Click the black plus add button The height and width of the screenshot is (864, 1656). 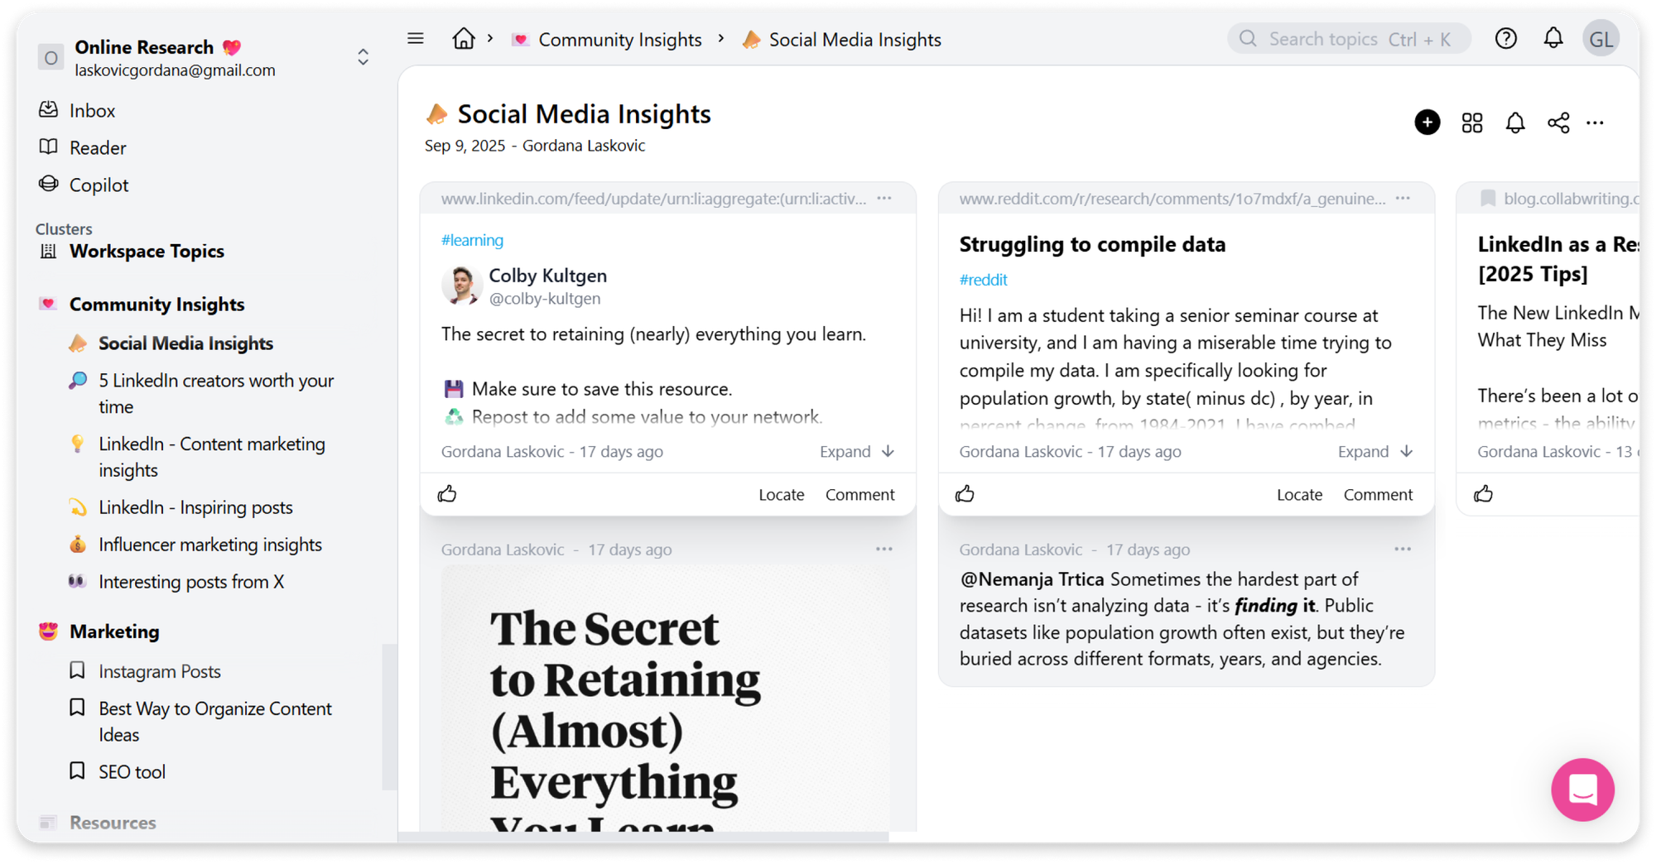(1427, 122)
